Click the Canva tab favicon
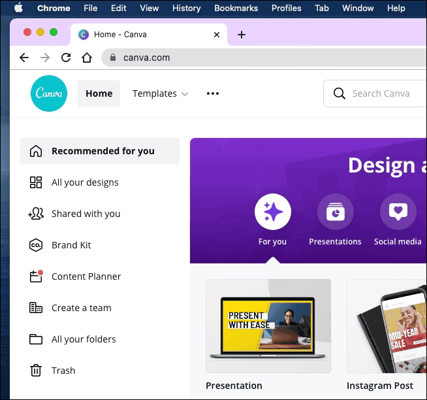427x400 pixels. coord(84,35)
